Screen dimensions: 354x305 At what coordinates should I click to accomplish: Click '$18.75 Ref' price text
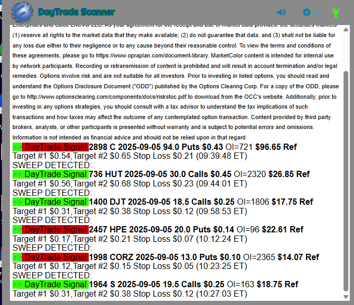click(277, 284)
